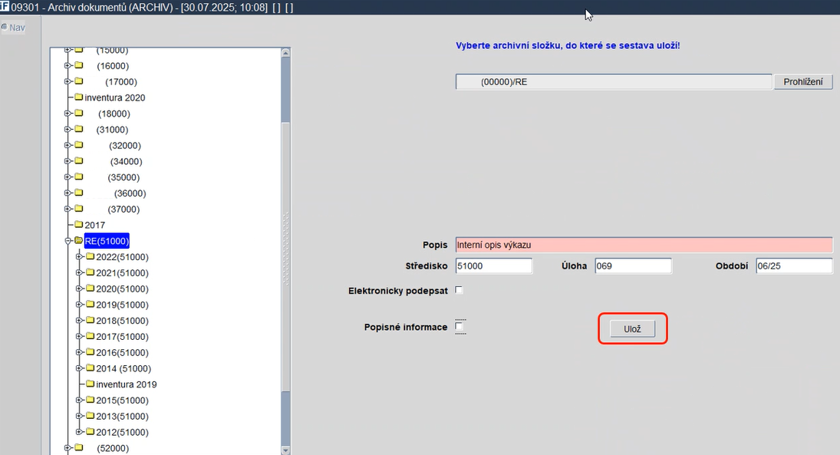840x455 pixels.
Task: Click the folder icon of inventura 2019
Action: (x=90, y=384)
